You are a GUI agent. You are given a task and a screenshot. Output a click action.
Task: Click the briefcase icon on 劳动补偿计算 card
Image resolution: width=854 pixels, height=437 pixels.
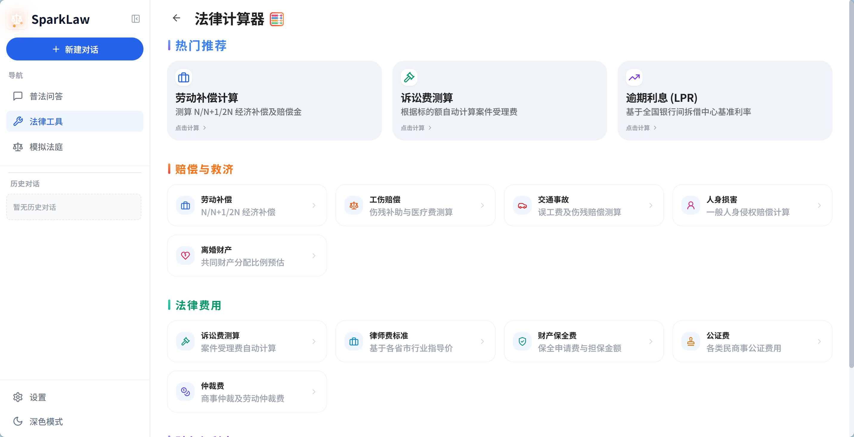(x=184, y=77)
